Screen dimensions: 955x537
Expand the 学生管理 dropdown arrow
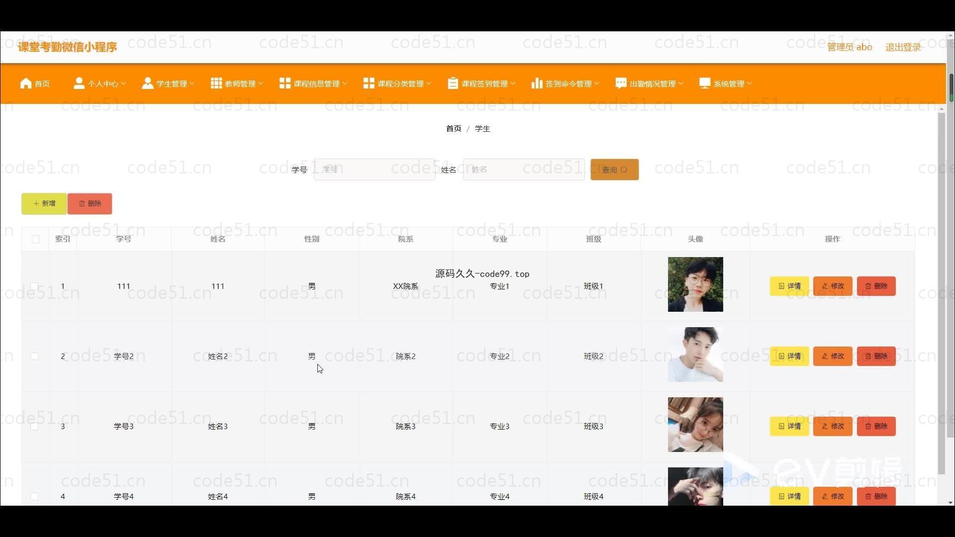(192, 84)
